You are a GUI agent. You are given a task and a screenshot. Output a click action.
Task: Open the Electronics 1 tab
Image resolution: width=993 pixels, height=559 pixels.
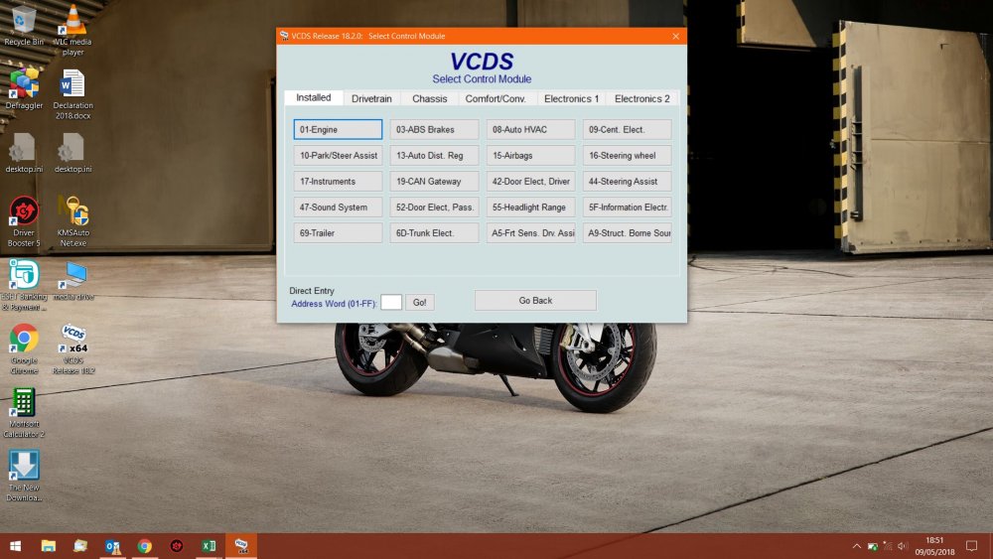(571, 98)
